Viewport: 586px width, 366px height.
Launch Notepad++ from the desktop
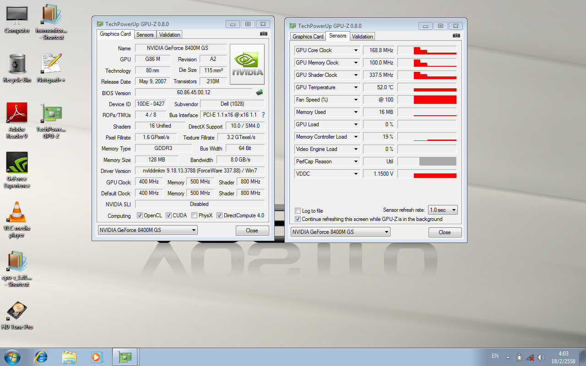click(x=51, y=69)
